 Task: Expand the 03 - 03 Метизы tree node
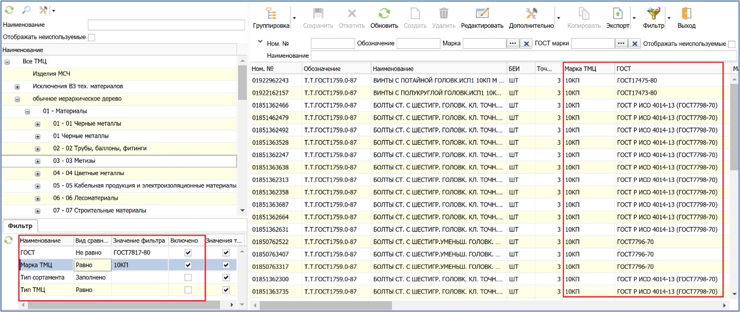38,161
